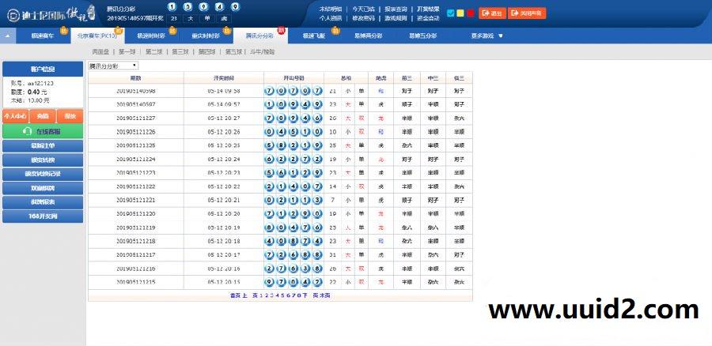Image resolution: width=712 pixels, height=346 pixels.
Task: Go to 首页 in the table pagination
Action: 235,295
